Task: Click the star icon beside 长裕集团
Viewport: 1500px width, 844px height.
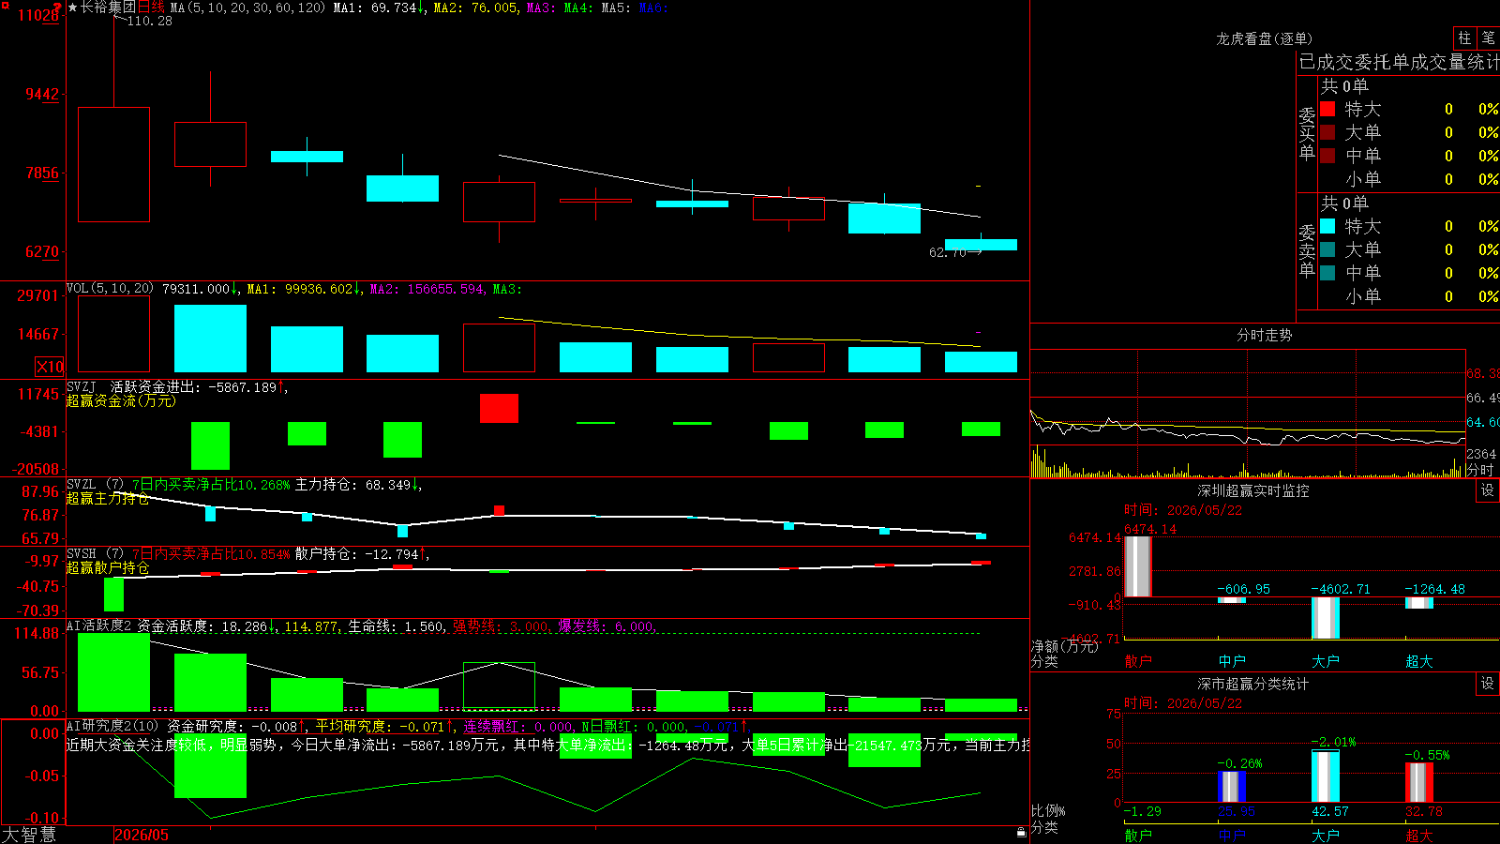Action: 73,8
